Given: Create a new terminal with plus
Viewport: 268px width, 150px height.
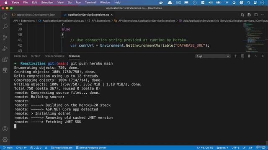Looking at the screenshot, I should coord(235,56).
